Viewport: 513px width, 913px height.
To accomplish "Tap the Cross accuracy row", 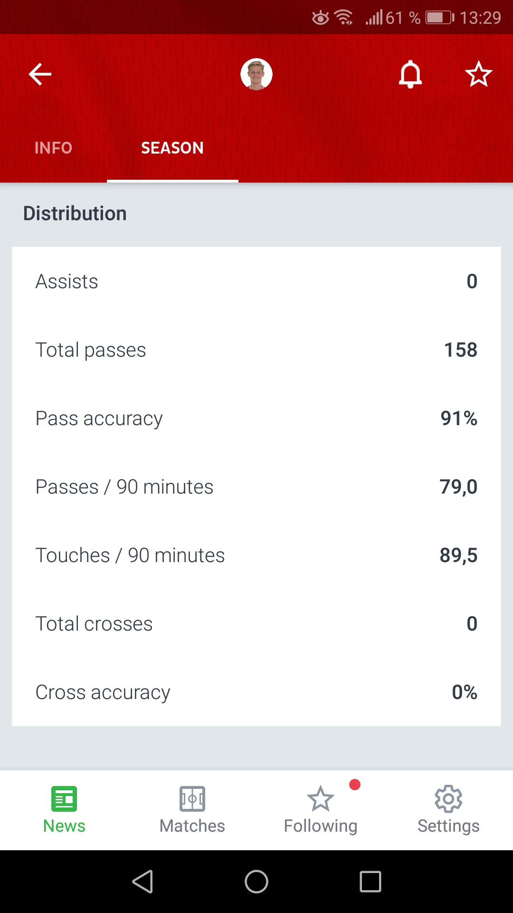I will pyautogui.click(x=256, y=692).
